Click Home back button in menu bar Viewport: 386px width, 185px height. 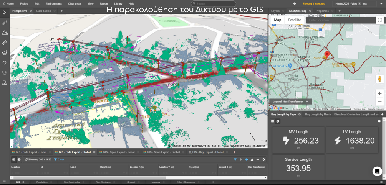coord(8,3)
